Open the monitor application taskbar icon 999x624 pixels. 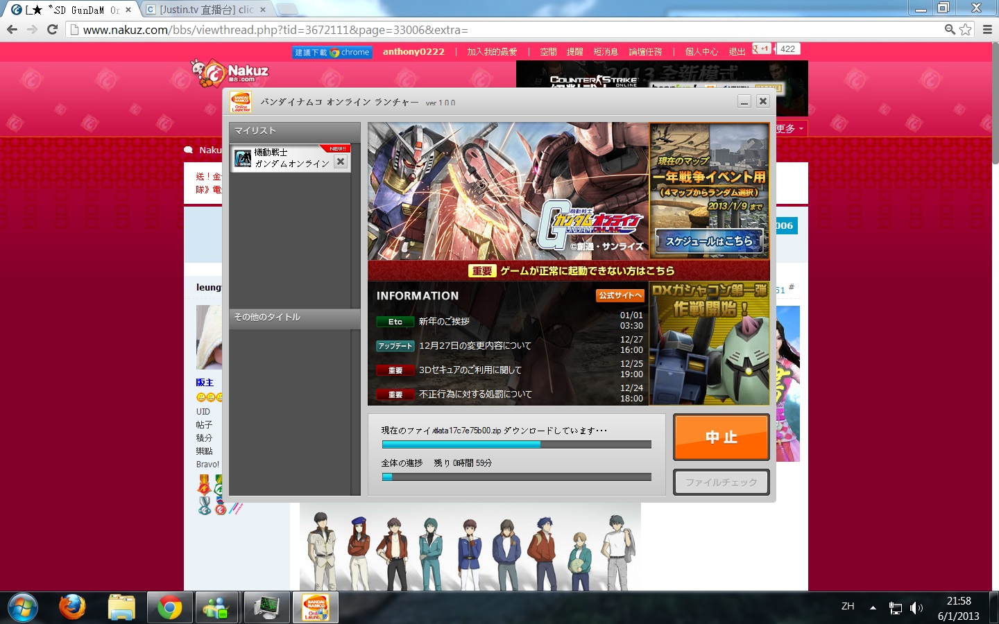pyautogui.click(x=266, y=607)
